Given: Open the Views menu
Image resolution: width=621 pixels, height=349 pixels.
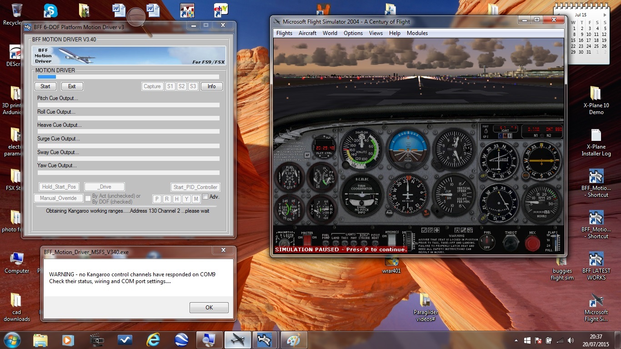Looking at the screenshot, I should pos(376,33).
